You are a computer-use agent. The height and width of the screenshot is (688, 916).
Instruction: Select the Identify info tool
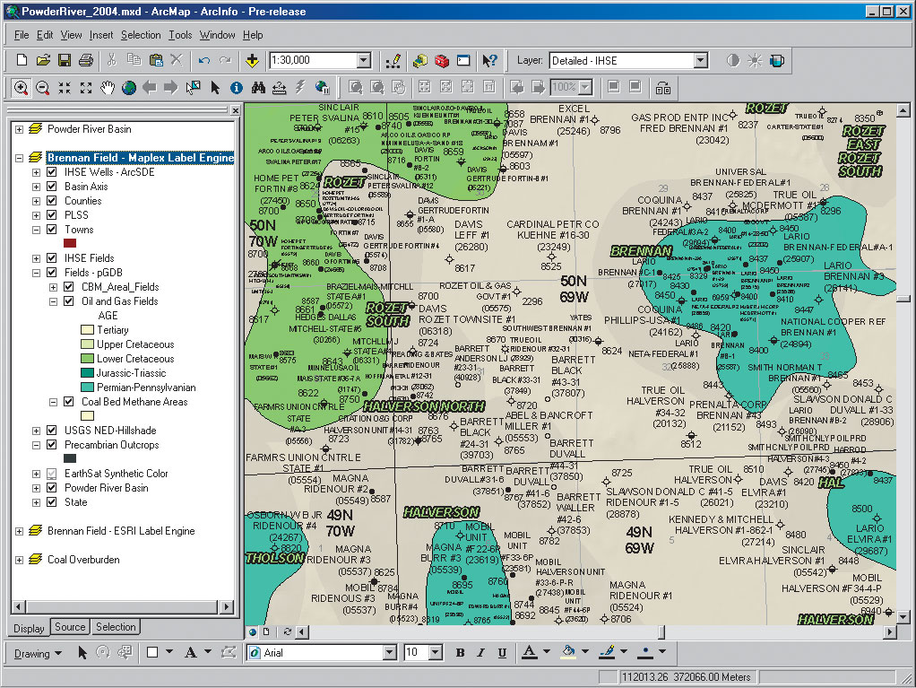tap(237, 88)
